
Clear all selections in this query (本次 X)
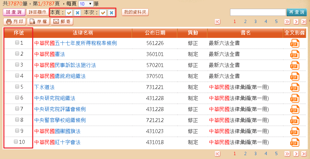[111, 13]
